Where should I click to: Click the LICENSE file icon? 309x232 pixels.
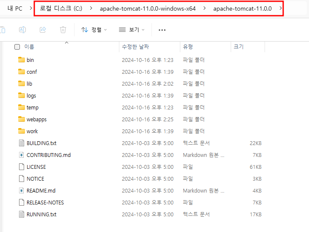coord(22,167)
